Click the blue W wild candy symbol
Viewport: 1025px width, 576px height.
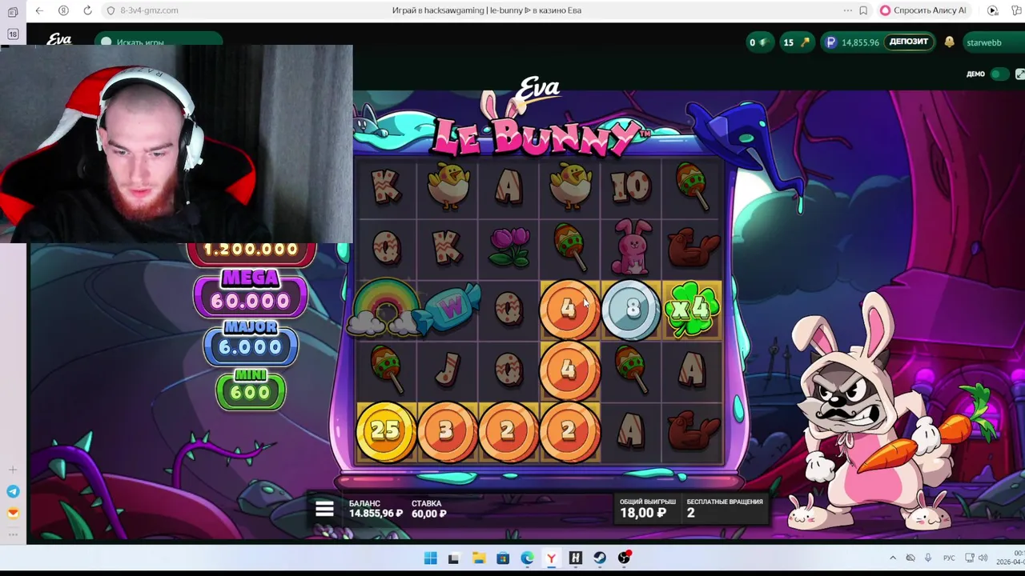[448, 308]
